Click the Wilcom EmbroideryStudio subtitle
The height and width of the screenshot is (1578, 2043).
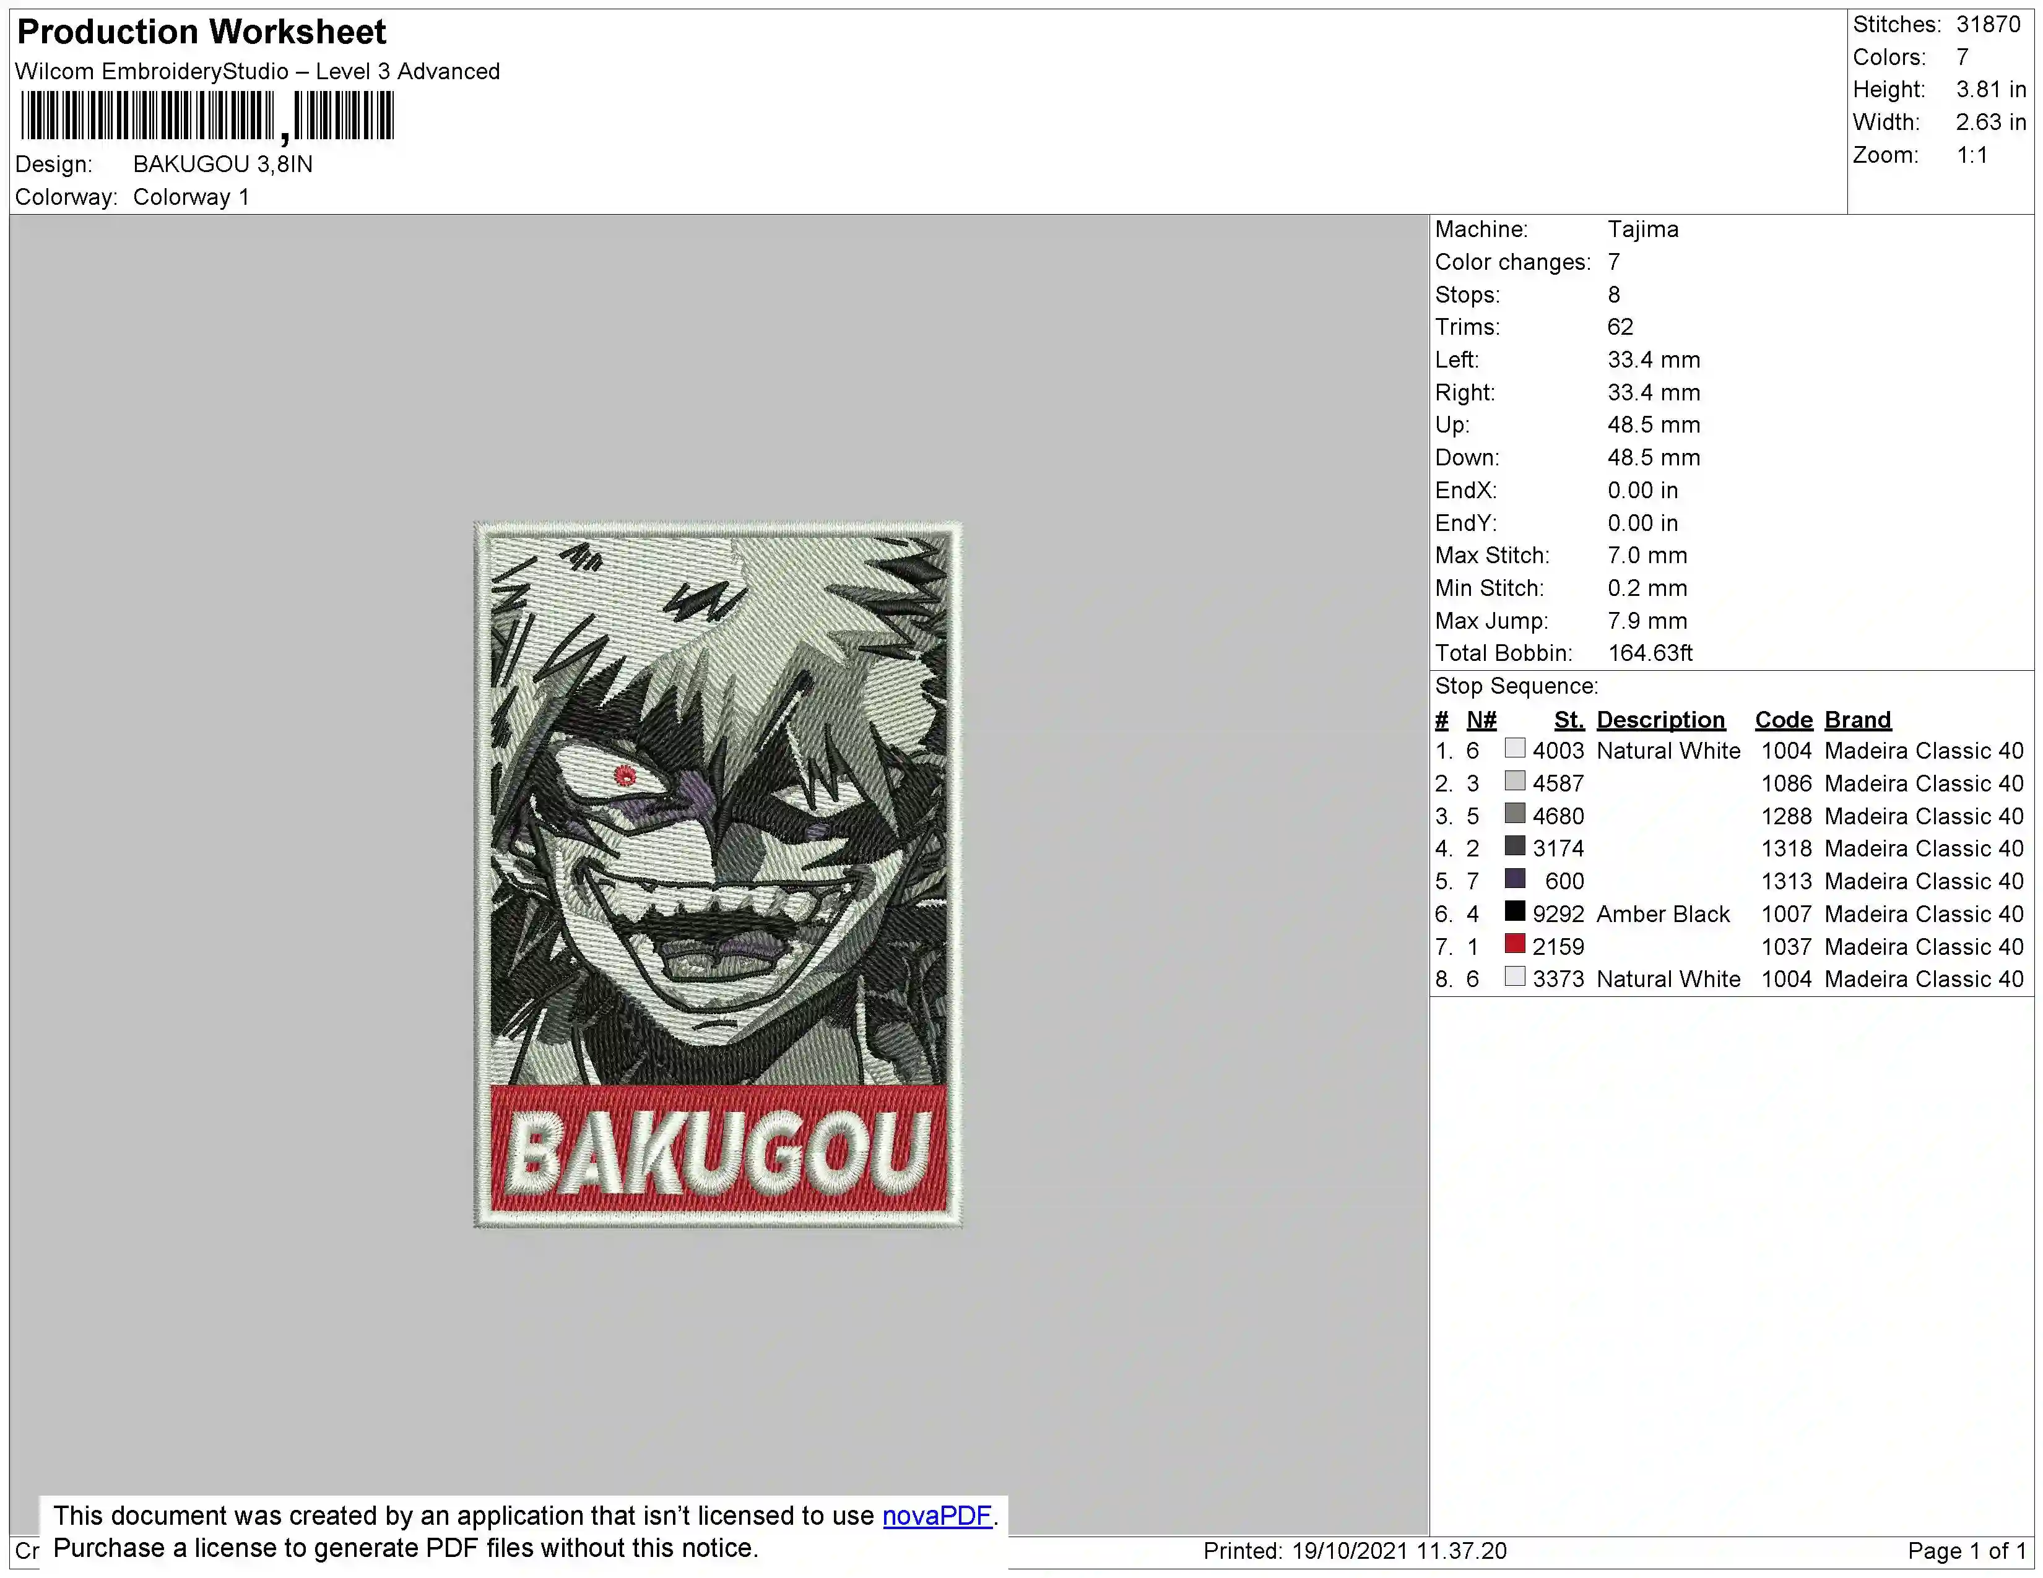[x=258, y=72]
